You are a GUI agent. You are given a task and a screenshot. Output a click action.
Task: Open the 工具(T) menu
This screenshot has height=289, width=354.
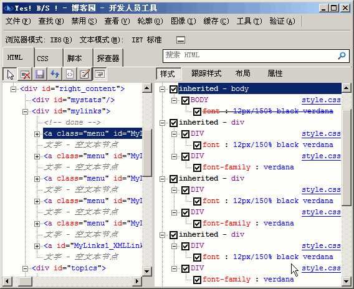(x=249, y=21)
